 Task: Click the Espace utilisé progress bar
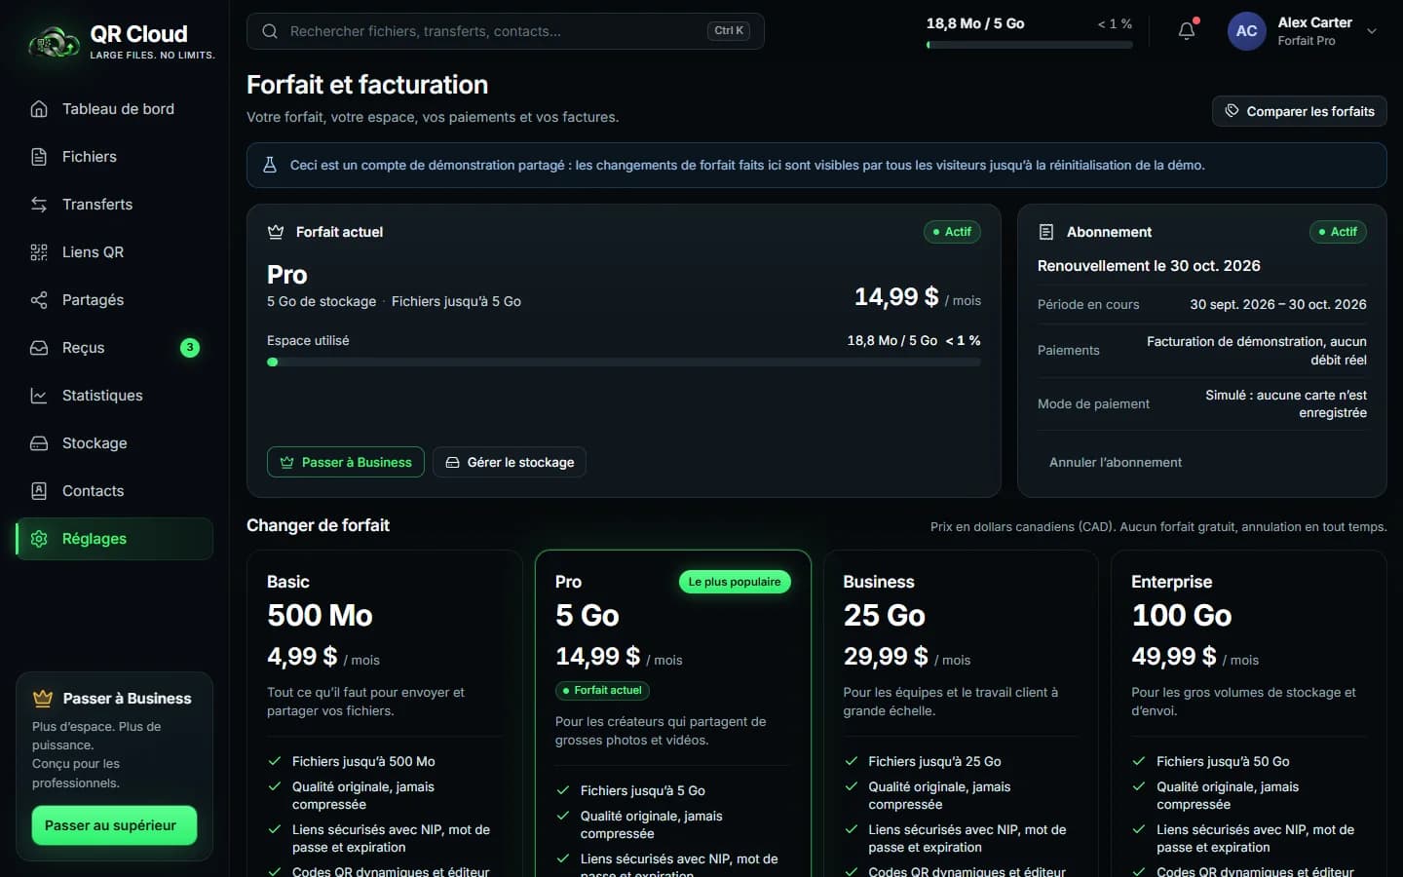coord(624,362)
